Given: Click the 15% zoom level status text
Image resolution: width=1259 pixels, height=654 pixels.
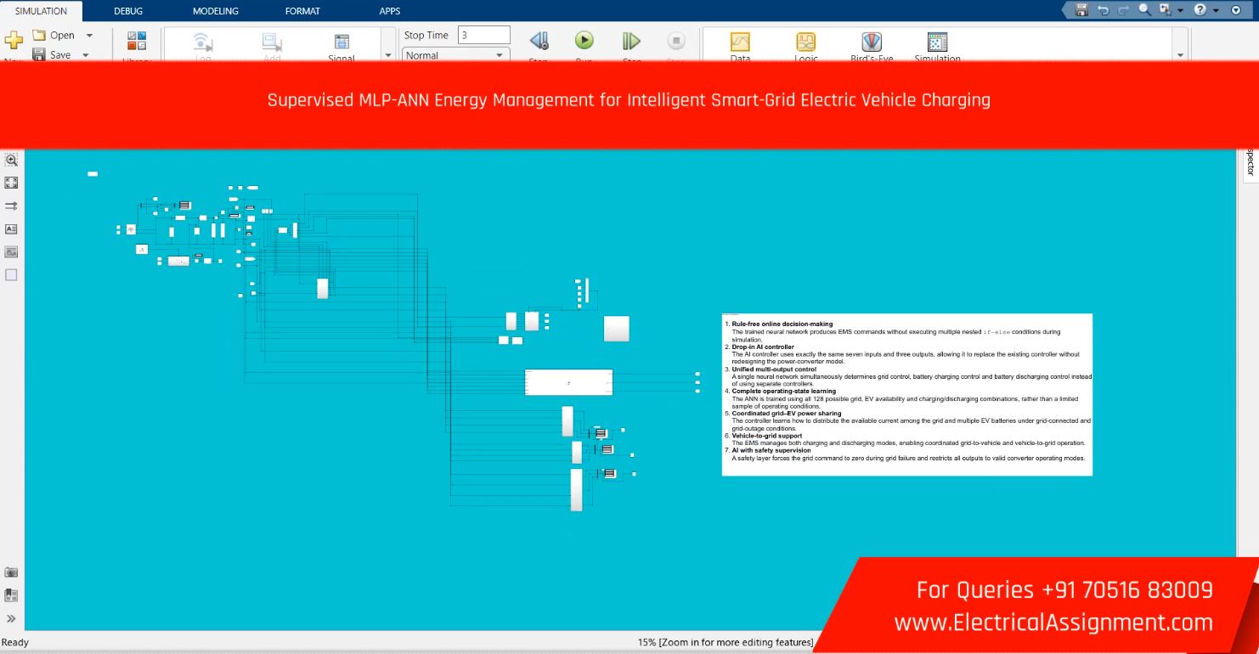Looking at the screenshot, I should (x=725, y=643).
